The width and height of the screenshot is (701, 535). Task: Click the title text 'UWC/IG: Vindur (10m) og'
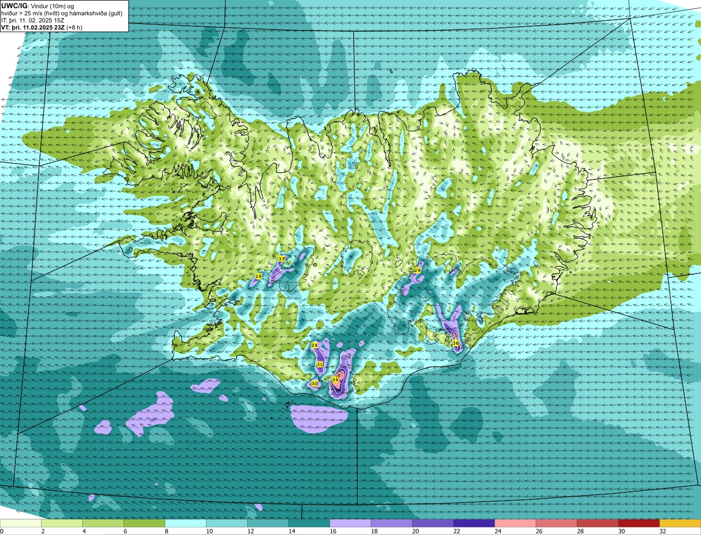click(38, 6)
